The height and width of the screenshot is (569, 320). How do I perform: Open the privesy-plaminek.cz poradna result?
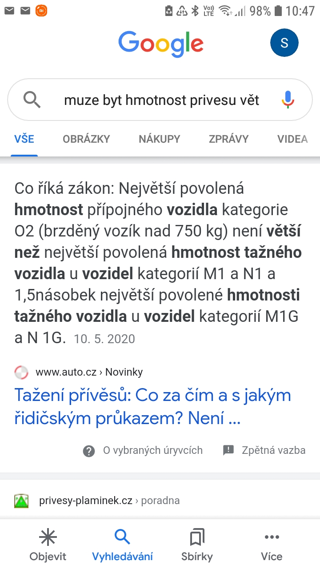point(109,501)
